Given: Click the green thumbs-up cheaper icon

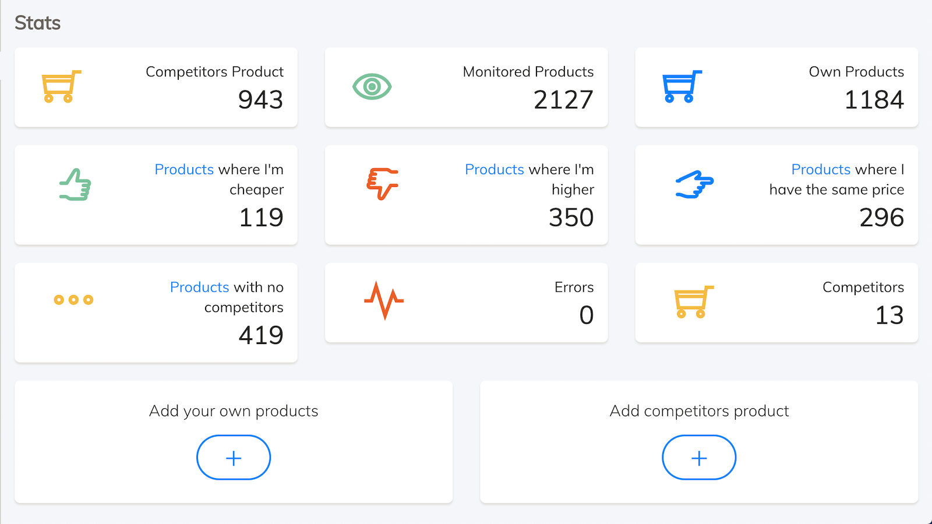Looking at the screenshot, I should [x=76, y=185].
